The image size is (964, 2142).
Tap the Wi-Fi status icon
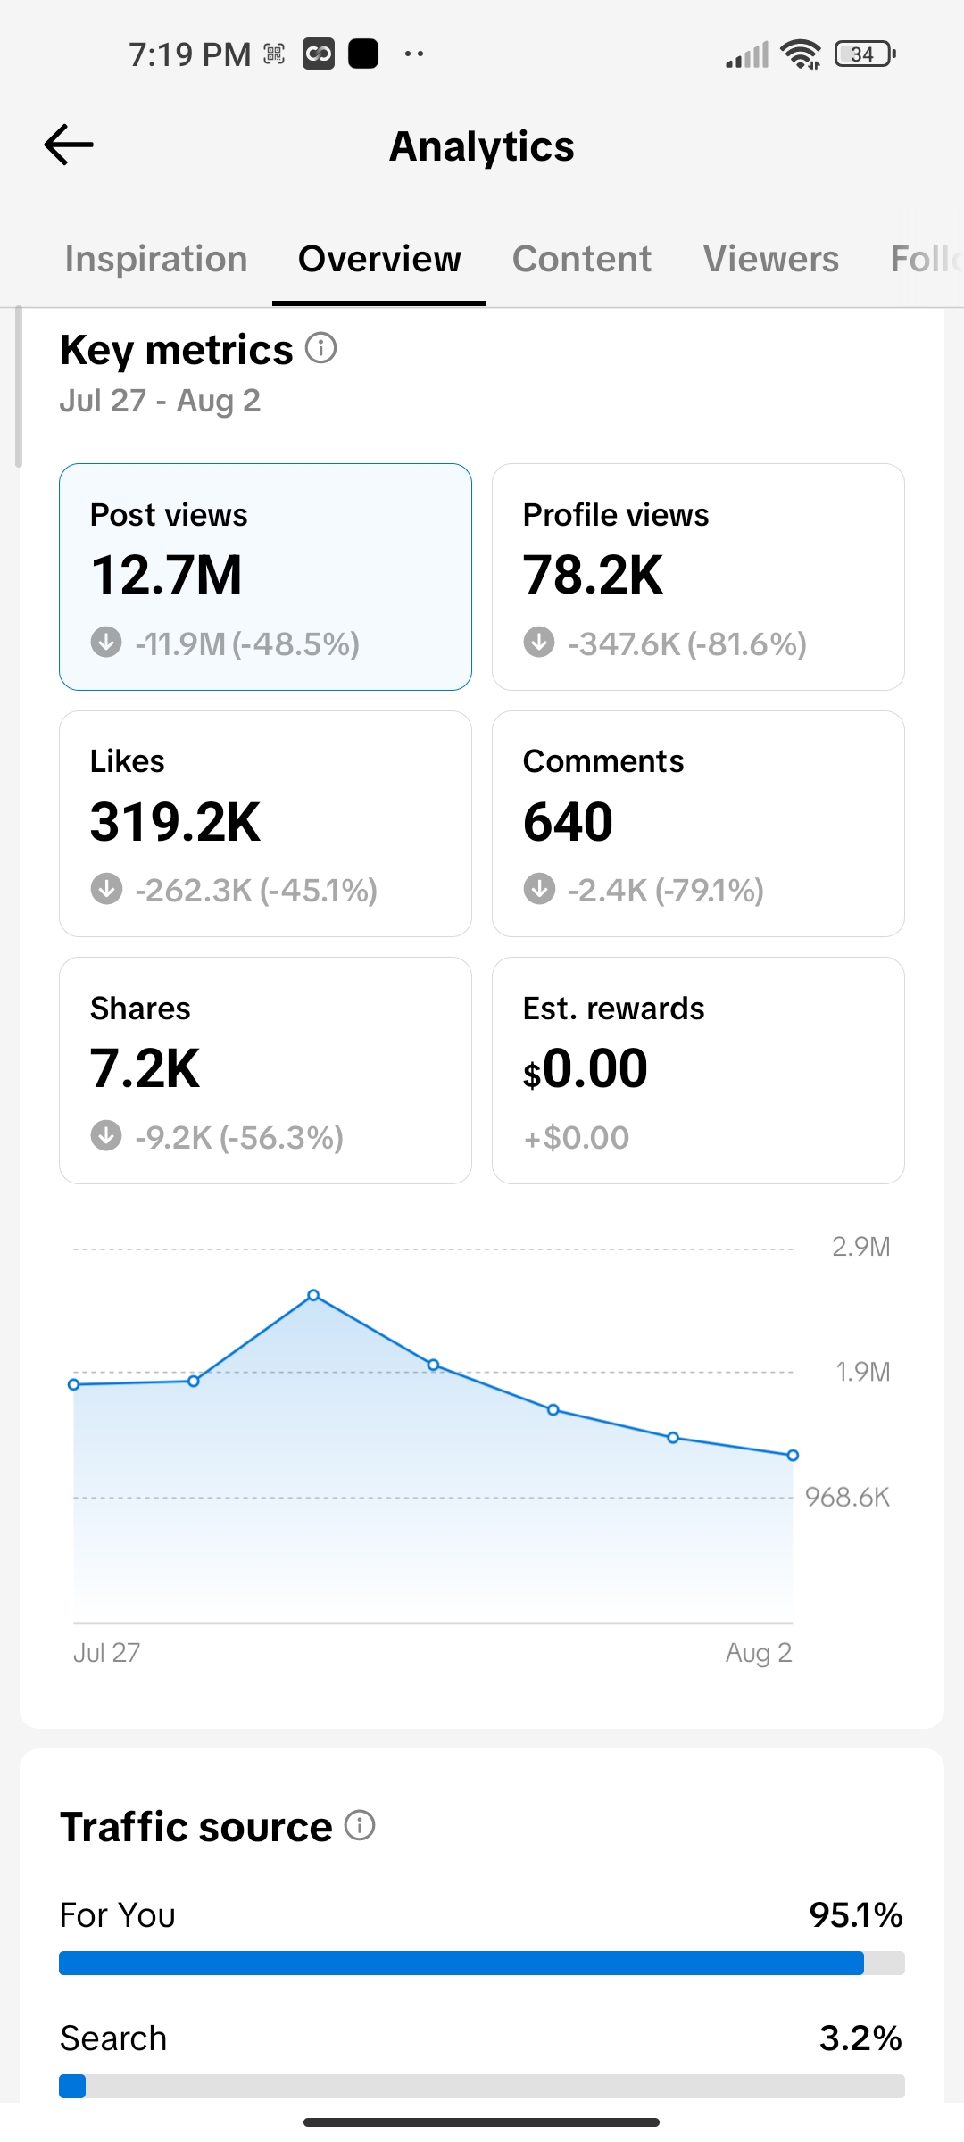[x=801, y=54]
